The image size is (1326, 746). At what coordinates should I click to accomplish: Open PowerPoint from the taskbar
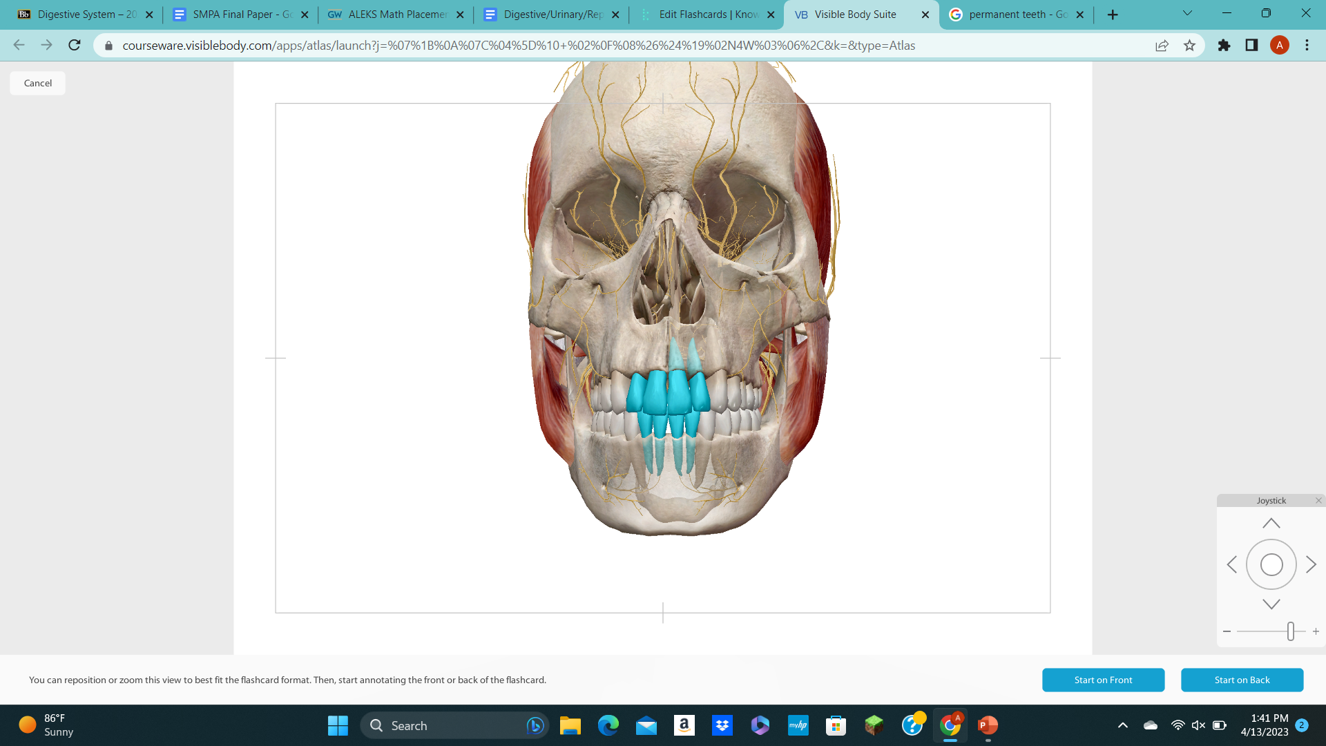click(987, 725)
